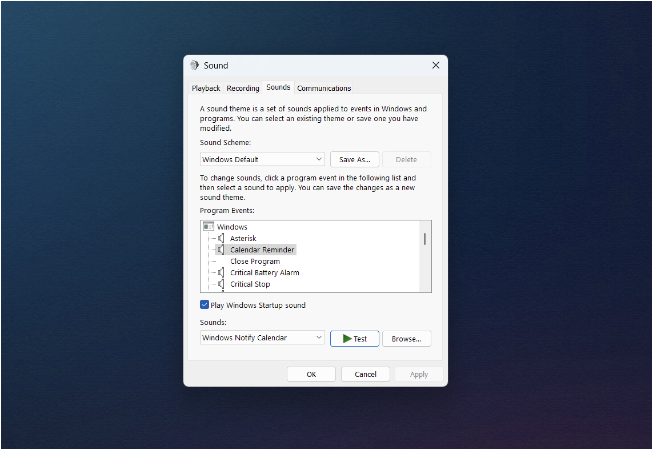Switch to the Recording tab
This screenshot has width=653, height=450.
243,89
